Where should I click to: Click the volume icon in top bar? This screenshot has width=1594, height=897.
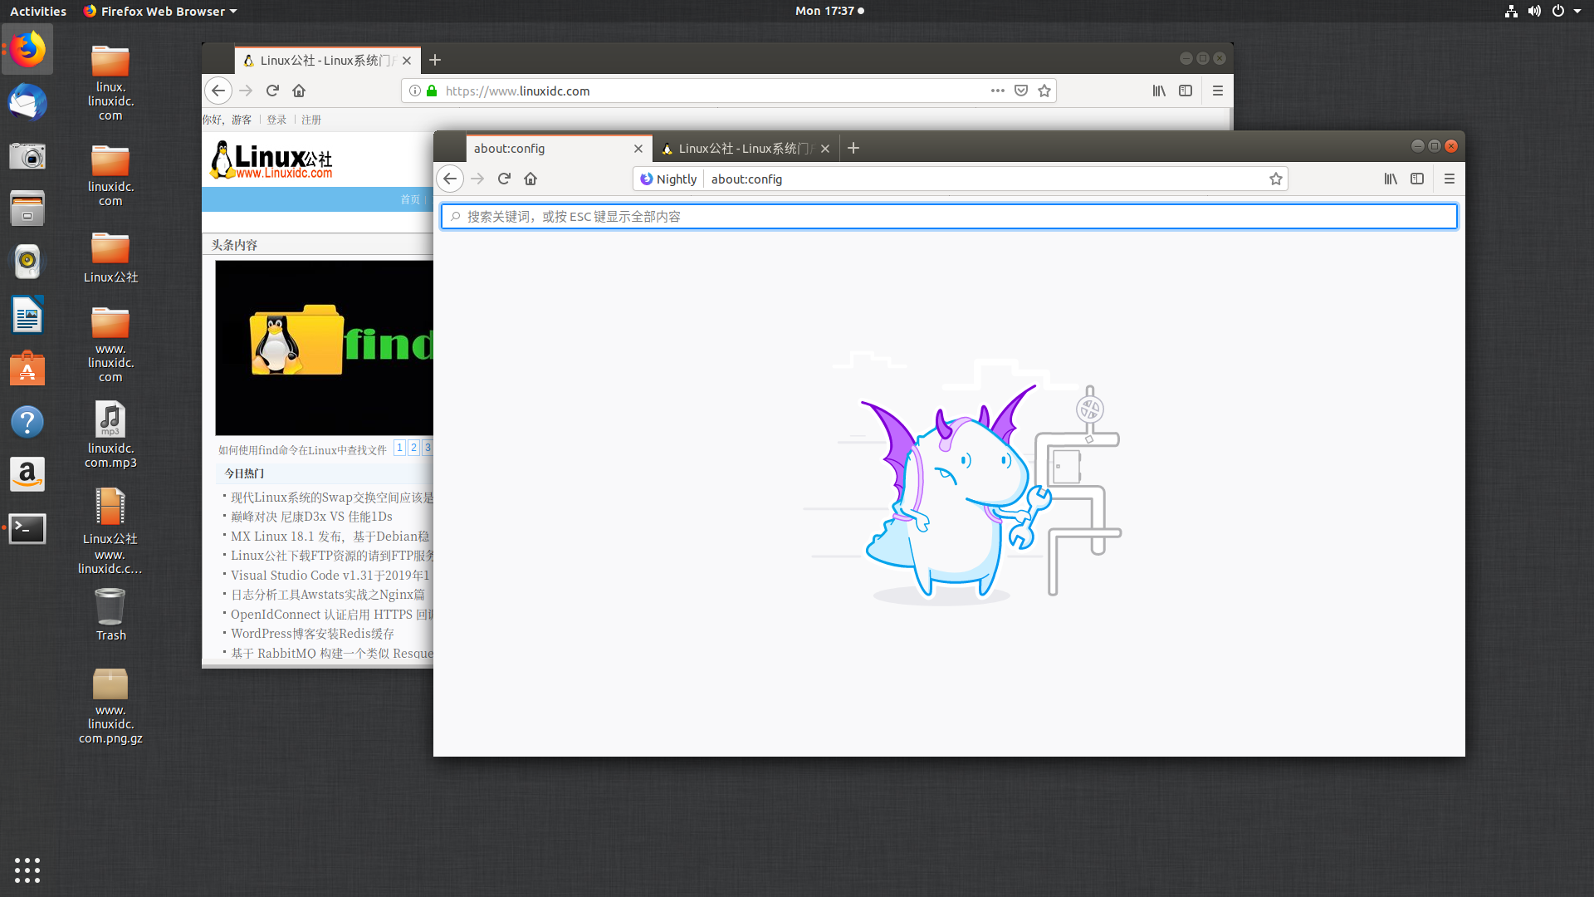(x=1534, y=11)
